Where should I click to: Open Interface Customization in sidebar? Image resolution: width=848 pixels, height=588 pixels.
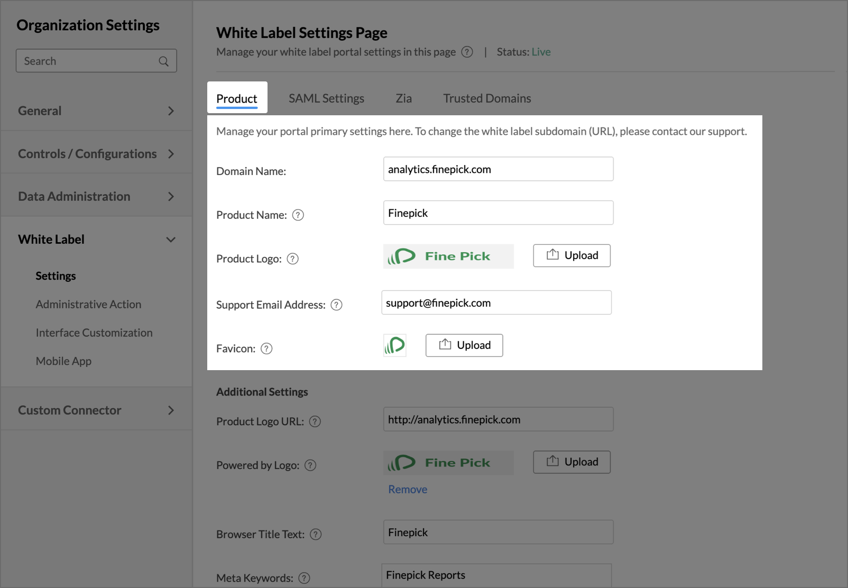(94, 333)
